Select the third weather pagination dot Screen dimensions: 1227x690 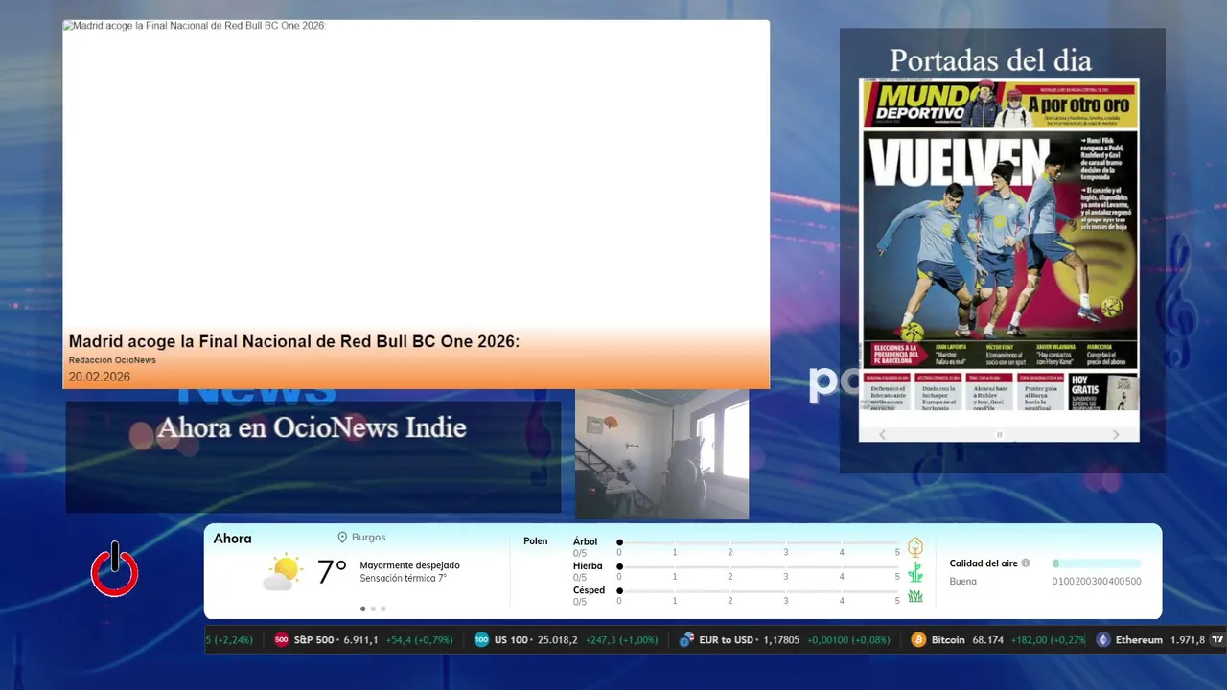click(x=383, y=609)
